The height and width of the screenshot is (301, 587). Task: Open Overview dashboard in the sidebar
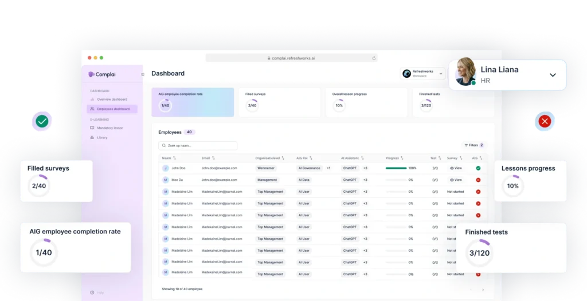point(112,100)
